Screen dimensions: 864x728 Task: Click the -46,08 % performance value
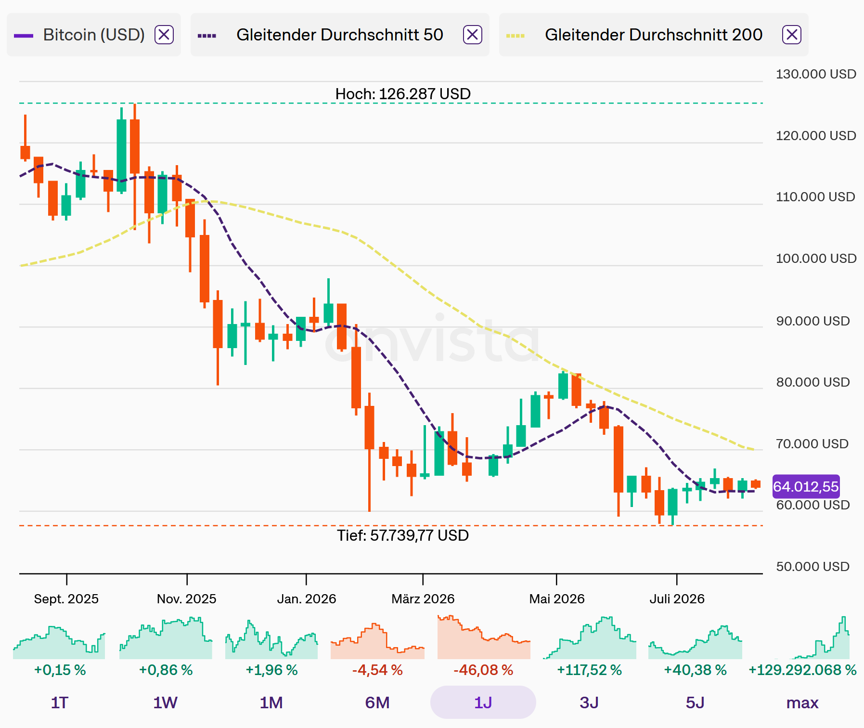[x=483, y=670]
